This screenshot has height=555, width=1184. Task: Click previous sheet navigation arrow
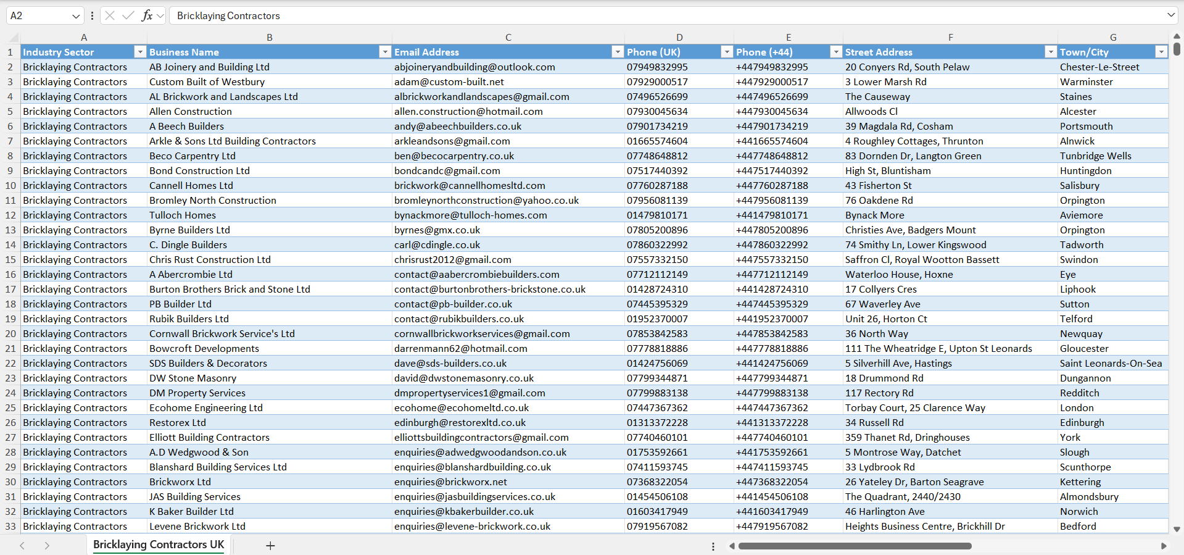(x=22, y=546)
